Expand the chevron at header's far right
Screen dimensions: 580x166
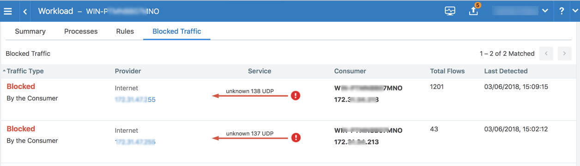575,11
